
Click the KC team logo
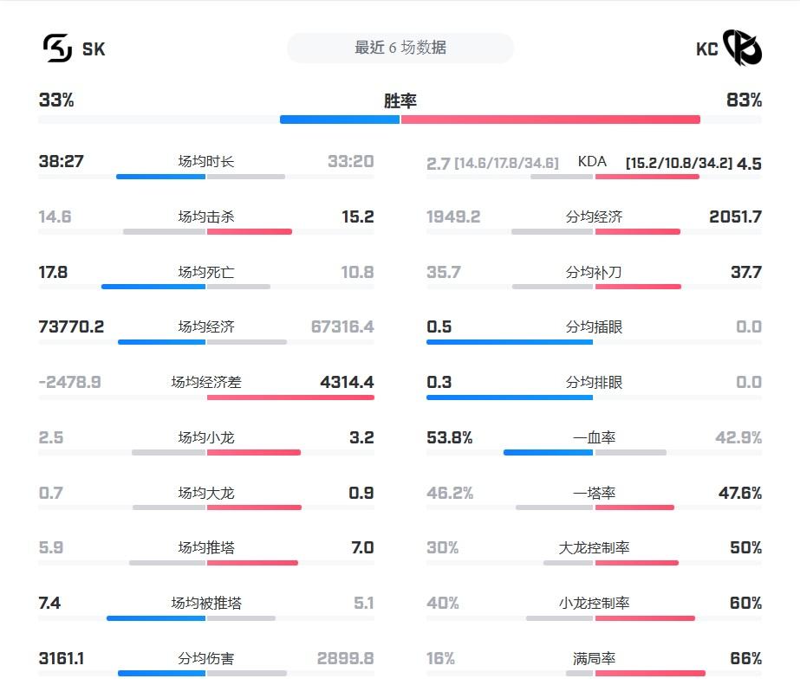(x=743, y=48)
